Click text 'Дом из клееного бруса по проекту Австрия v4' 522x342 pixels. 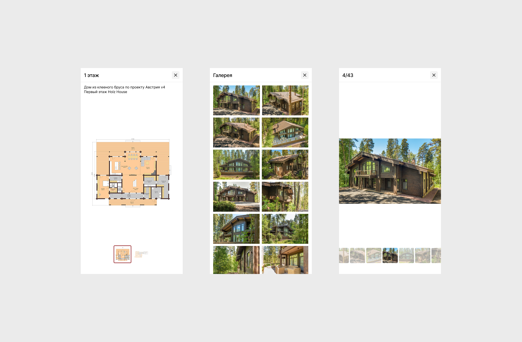click(125, 87)
